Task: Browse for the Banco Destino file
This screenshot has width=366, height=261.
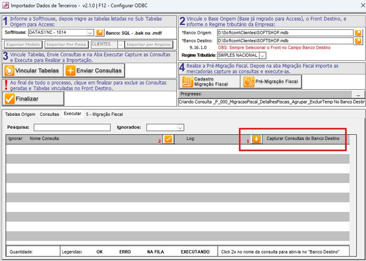Action: [358, 41]
